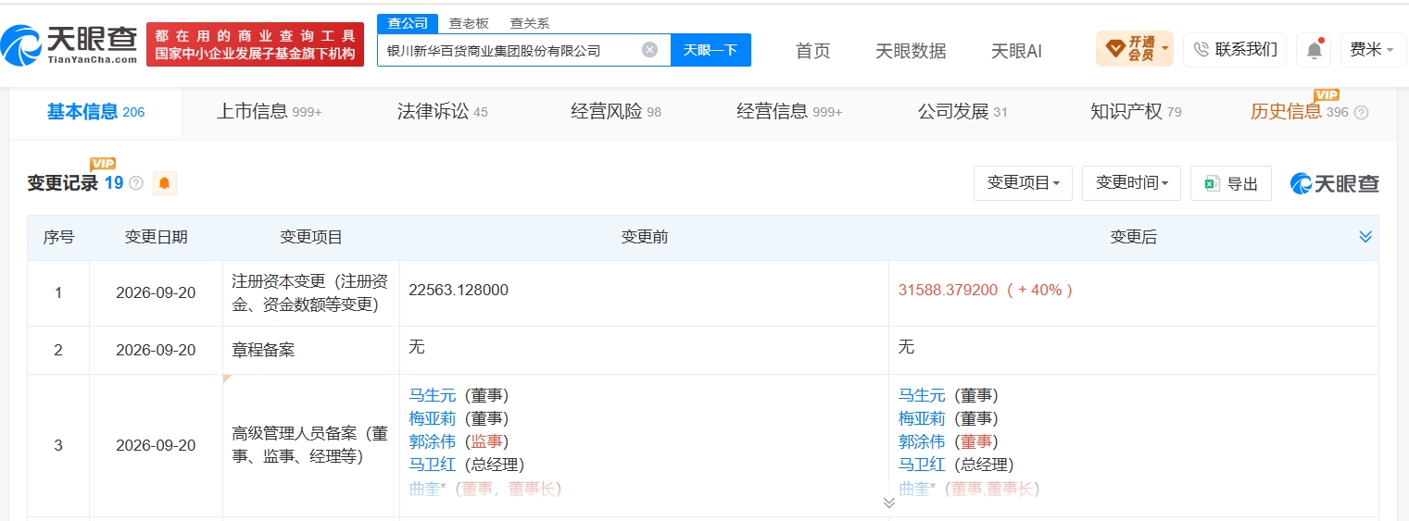Click the 开通会员 VIP button
Viewport: 1409px width, 521px height.
pos(1134,49)
